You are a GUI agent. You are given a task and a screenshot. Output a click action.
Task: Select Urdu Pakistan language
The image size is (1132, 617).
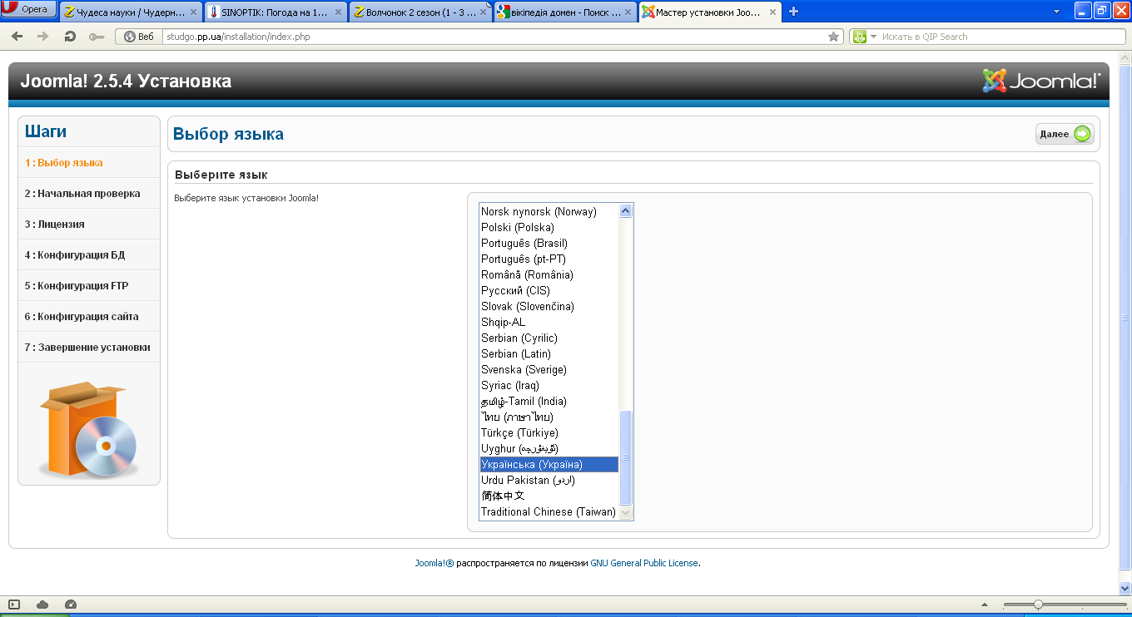click(549, 481)
